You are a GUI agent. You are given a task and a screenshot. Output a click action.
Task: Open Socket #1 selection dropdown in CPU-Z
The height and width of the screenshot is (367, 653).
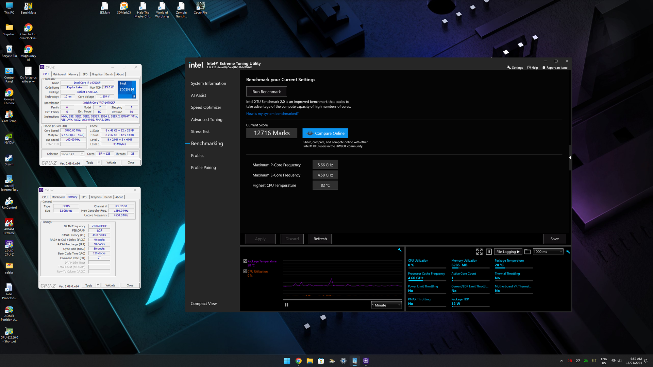72,154
